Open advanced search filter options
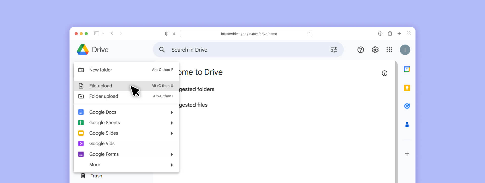This screenshot has width=485, height=183. (334, 50)
